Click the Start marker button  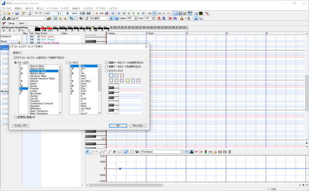(x=22, y=23)
